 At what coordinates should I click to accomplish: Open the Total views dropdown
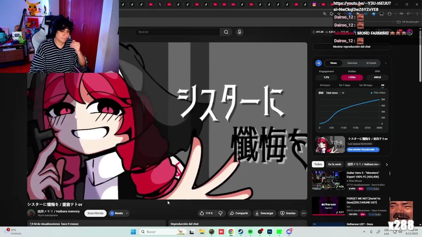(335, 93)
